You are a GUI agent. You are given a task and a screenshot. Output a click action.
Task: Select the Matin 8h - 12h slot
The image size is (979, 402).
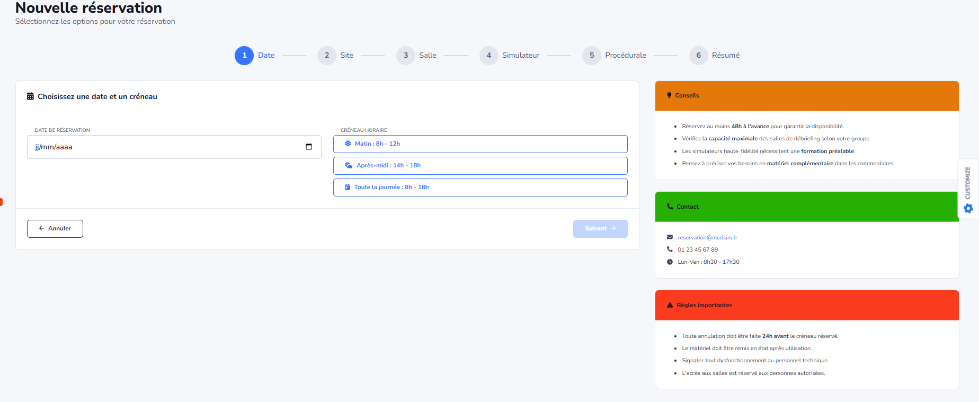click(480, 144)
